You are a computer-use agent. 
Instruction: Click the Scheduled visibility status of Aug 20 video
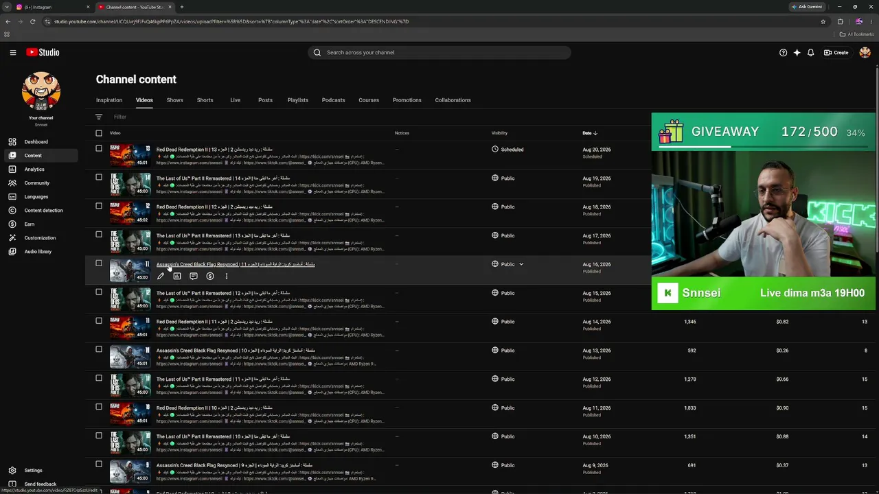[x=508, y=150]
